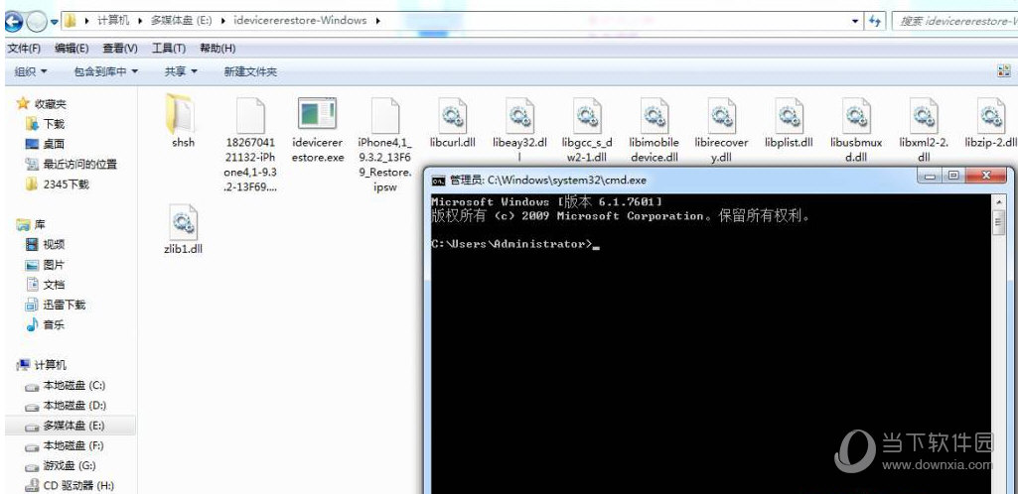Image resolution: width=1018 pixels, height=494 pixels.
Task: Expand the arrow after idevicererestore-Windows in breadcrumb
Action: [377, 21]
